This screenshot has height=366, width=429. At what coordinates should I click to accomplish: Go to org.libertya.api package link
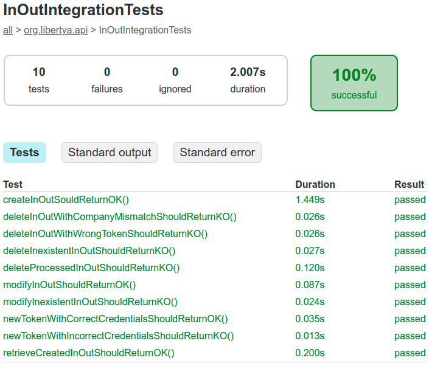click(x=56, y=30)
